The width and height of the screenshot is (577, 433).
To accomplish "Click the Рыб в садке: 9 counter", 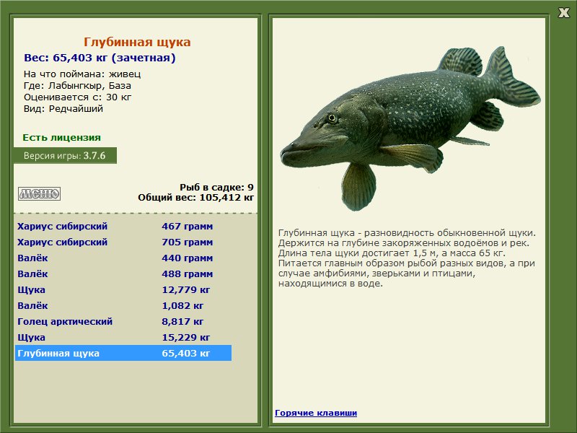I will click(217, 187).
